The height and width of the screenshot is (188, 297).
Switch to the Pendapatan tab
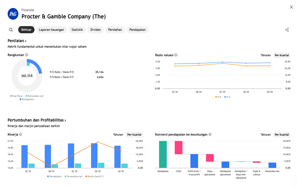pyautogui.click(x=137, y=30)
